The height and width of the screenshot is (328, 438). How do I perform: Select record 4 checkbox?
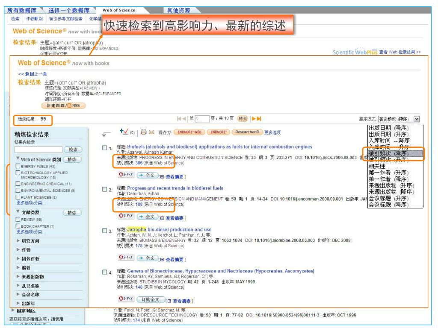click(x=105, y=272)
